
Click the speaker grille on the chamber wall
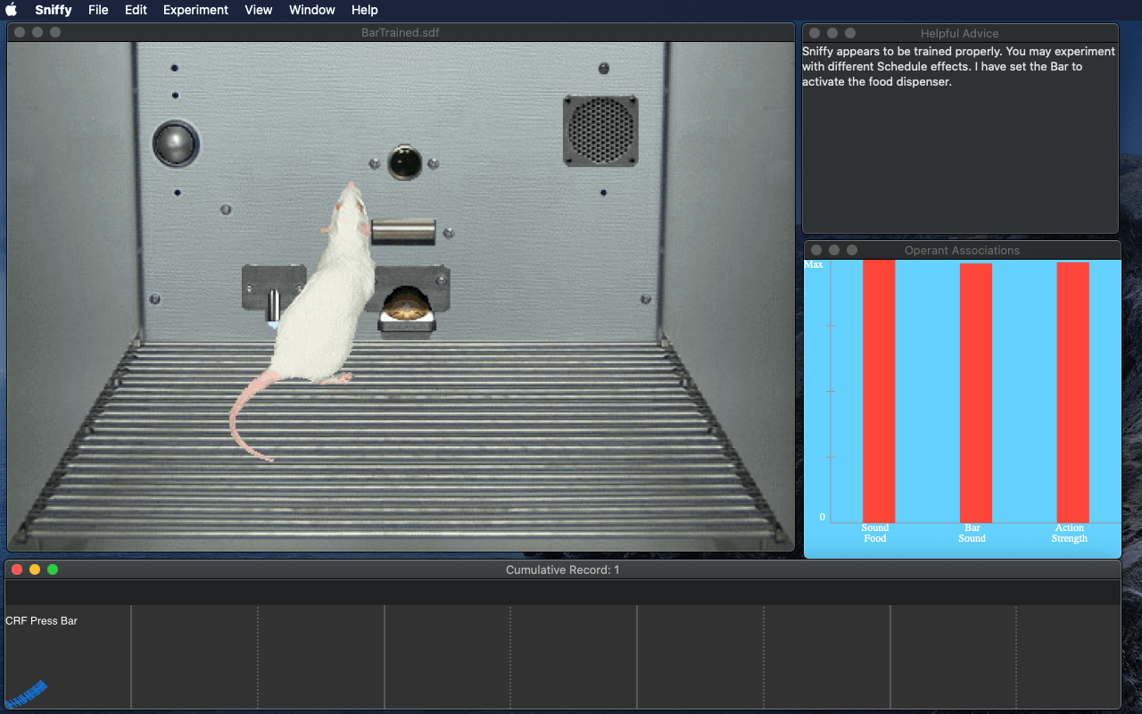(600, 130)
